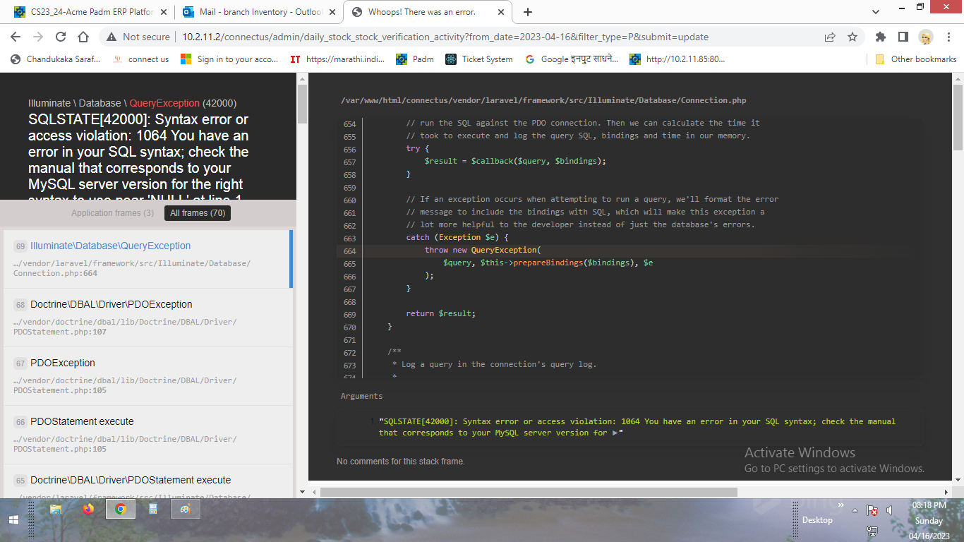Click the horizontal scrollbar below the code
964x542 pixels.
click(x=529, y=492)
